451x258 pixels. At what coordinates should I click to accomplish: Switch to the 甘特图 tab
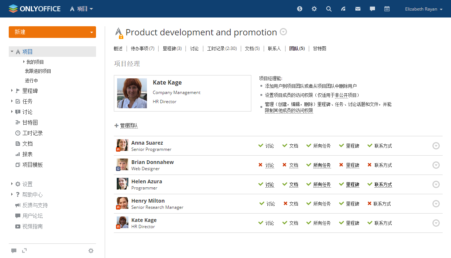point(319,48)
